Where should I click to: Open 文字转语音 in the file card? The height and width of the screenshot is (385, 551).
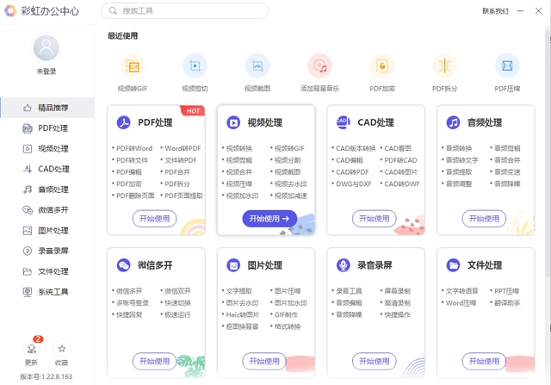click(461, 291)
